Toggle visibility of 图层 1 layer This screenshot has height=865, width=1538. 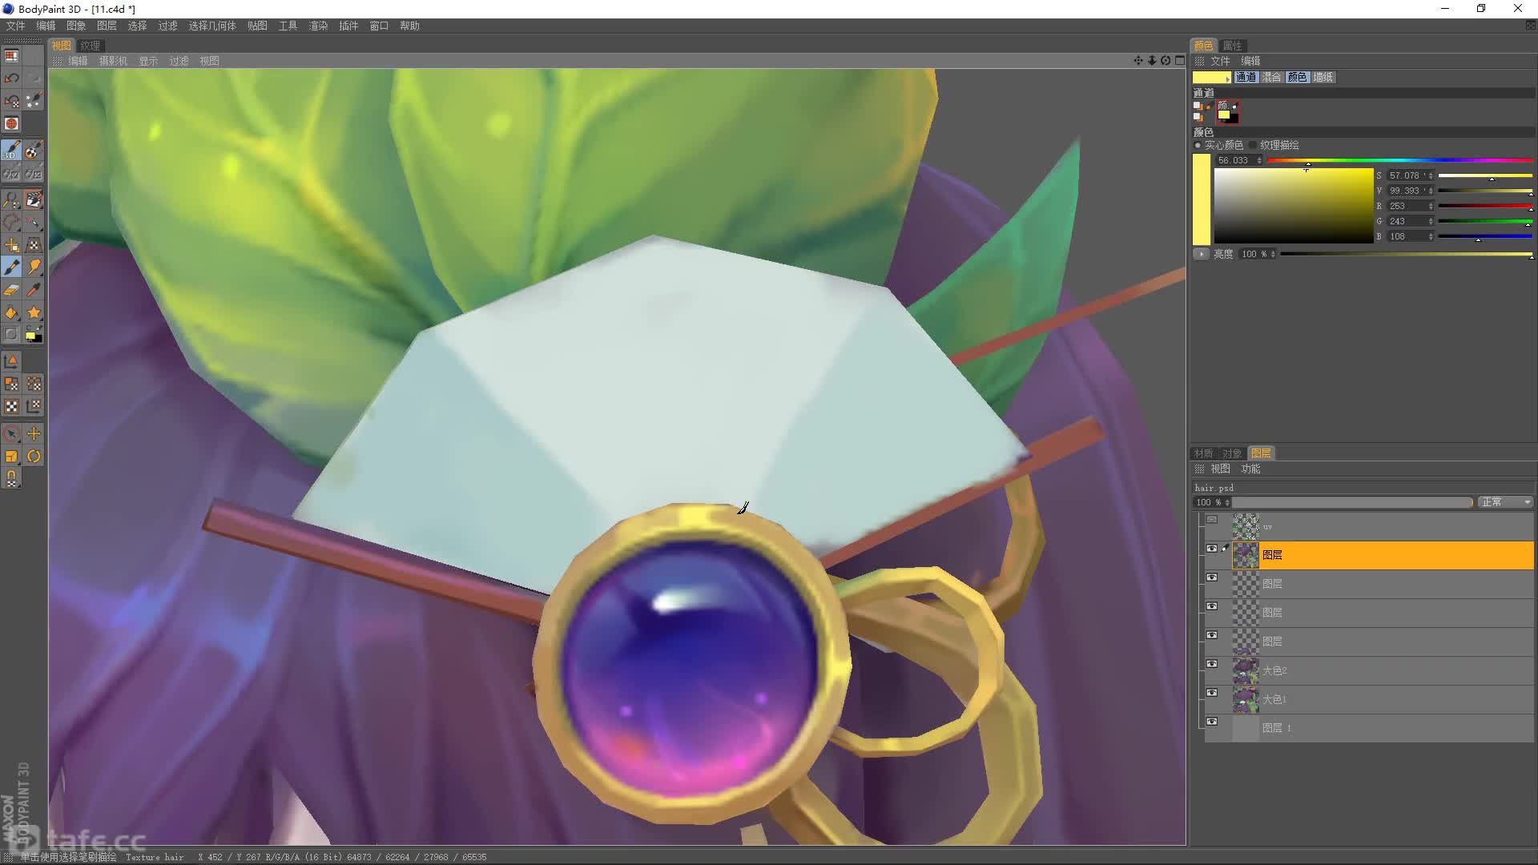(x=1212, y=722)
